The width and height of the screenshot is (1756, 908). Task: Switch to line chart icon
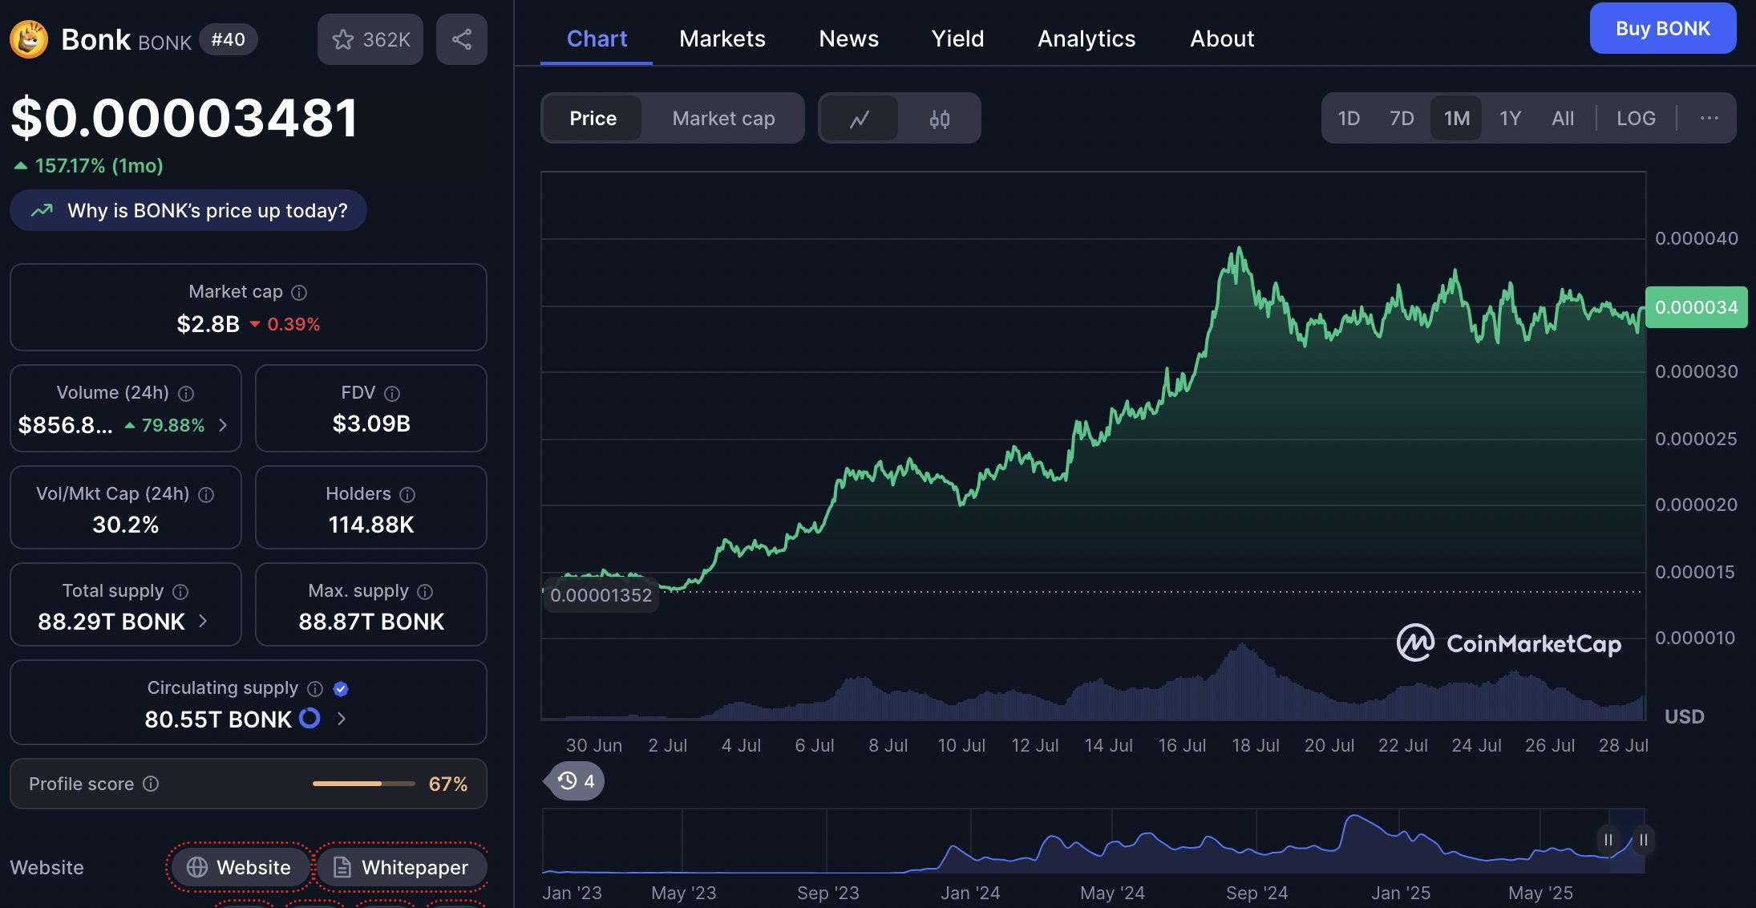[860, 119]
